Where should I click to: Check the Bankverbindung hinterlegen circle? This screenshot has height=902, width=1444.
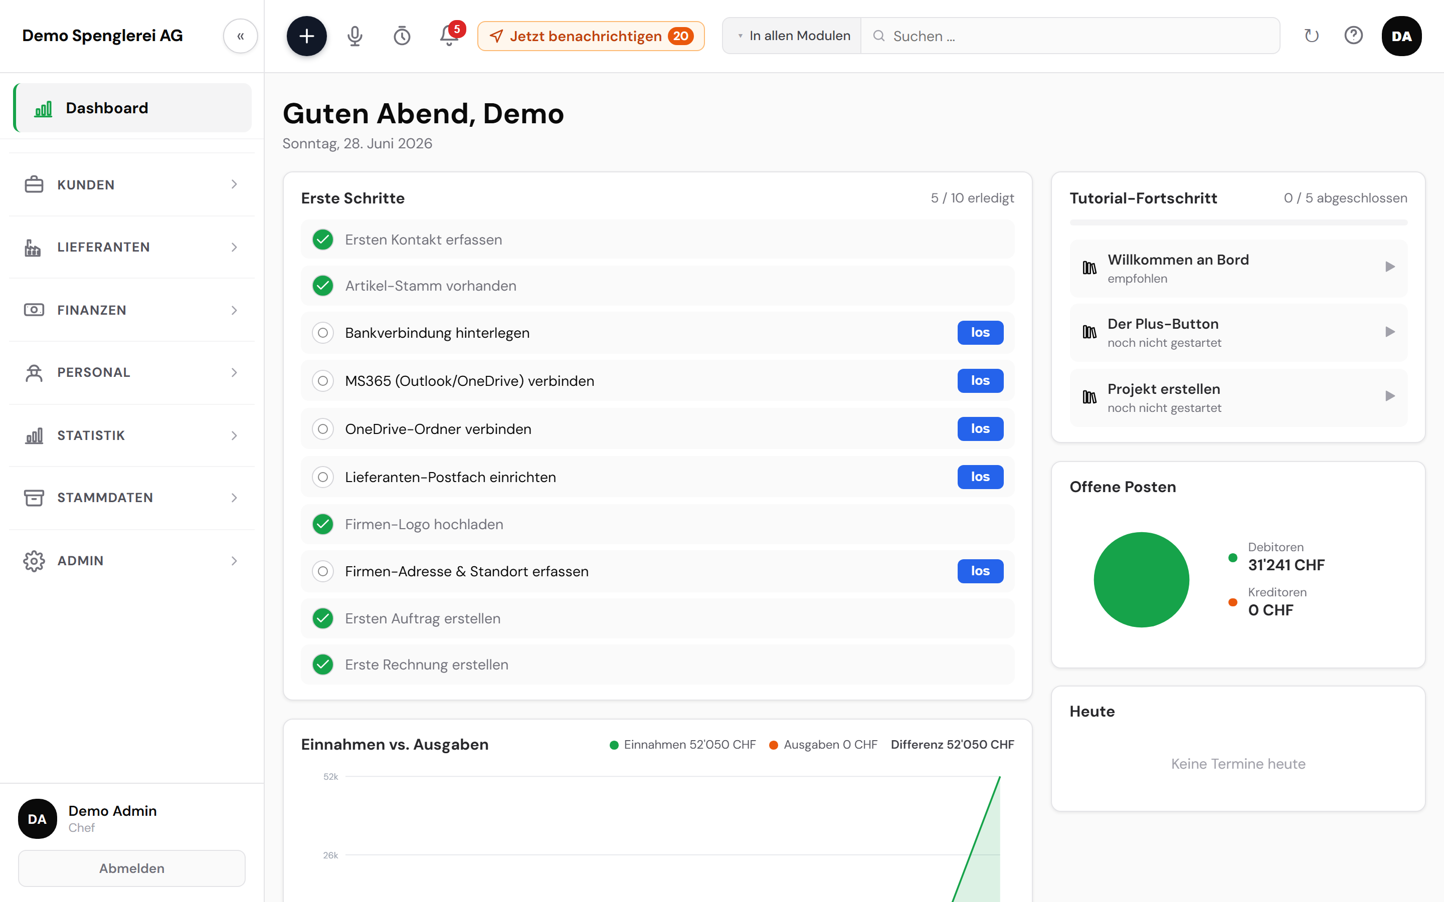pyautogui.click(x=323, y=332)
